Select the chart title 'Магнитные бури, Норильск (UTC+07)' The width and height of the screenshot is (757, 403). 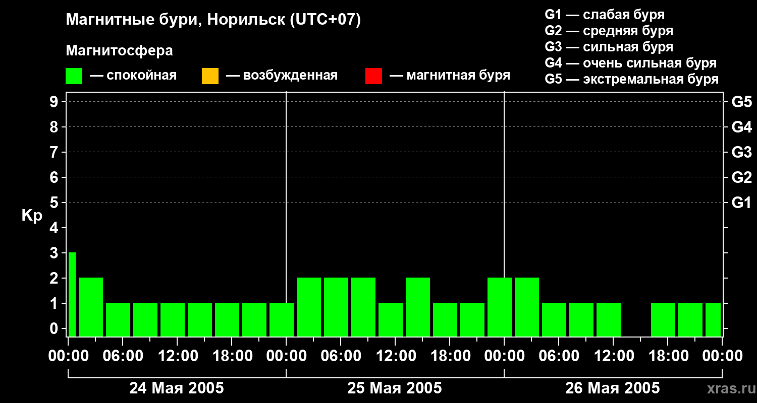(213, 20)
